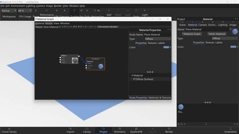Open Type Diffuse dropdown in Project panel
Screen dimensions: 239x134
click(x=225, y=38)
